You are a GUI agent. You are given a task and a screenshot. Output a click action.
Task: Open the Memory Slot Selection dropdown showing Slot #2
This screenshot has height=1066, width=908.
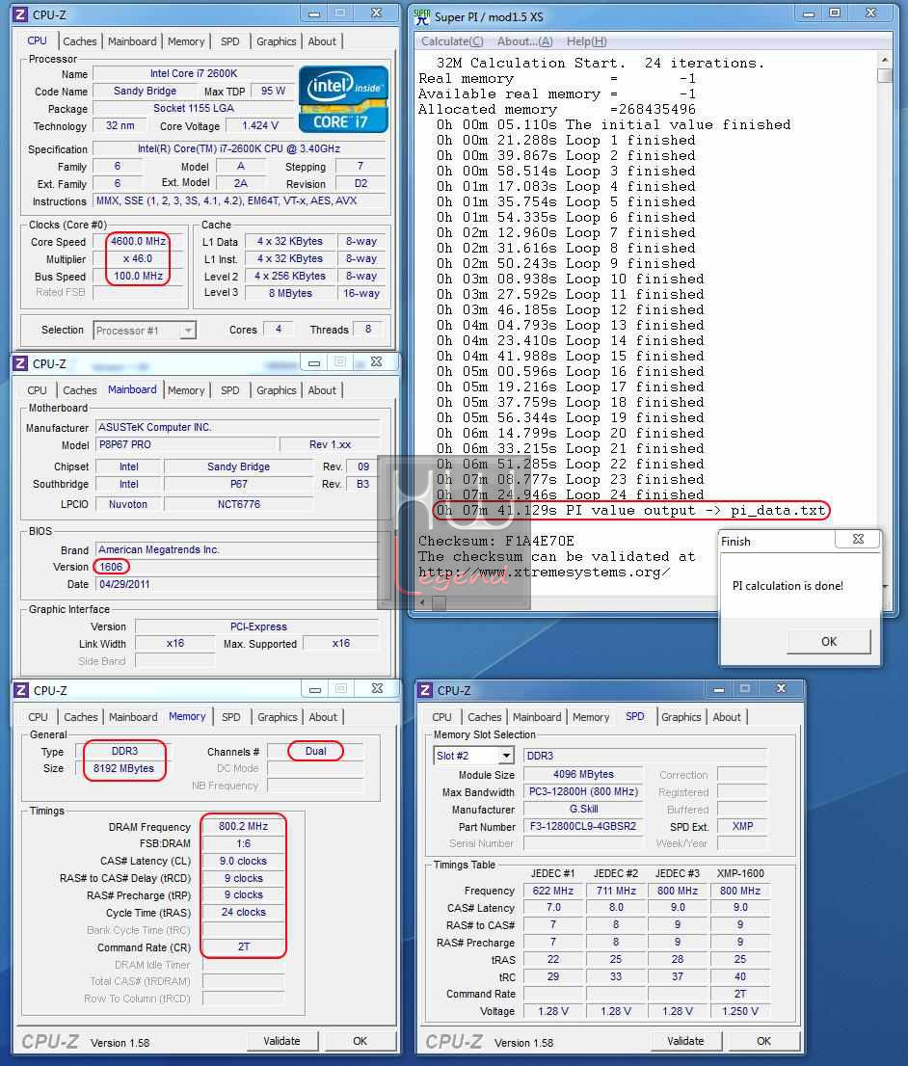point(507,756)
